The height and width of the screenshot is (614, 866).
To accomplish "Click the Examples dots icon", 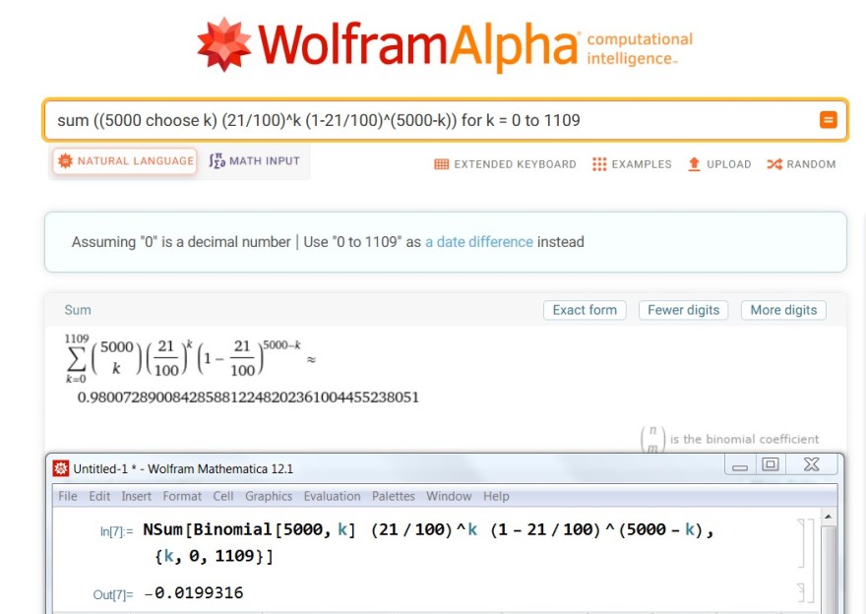I will (x=599, y=164).
